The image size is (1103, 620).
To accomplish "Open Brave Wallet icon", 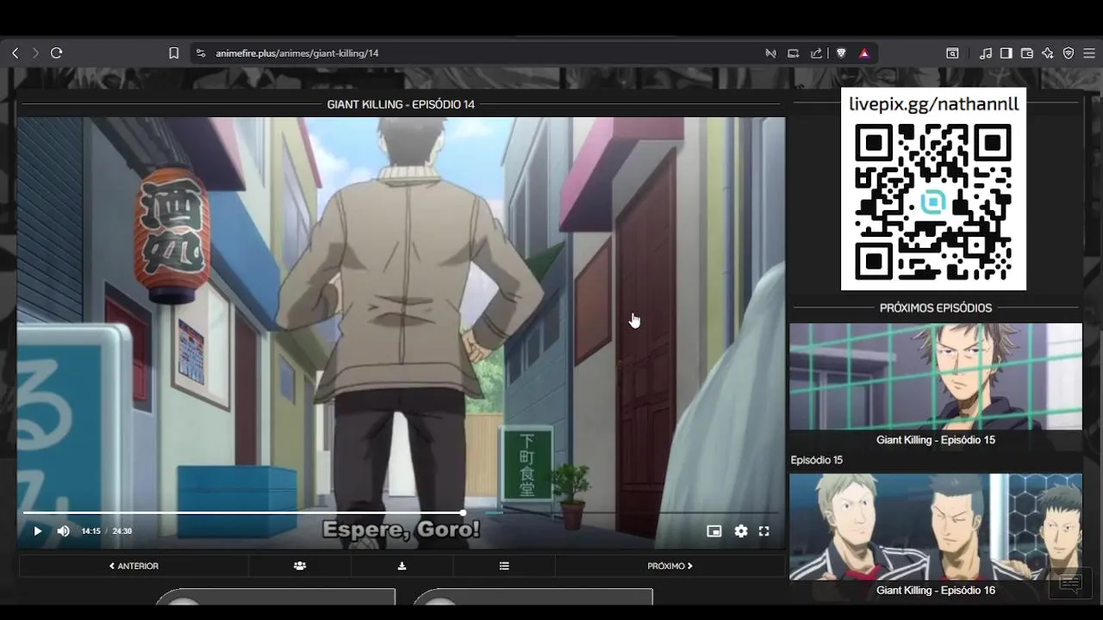I will click(x=1026, y=53).
